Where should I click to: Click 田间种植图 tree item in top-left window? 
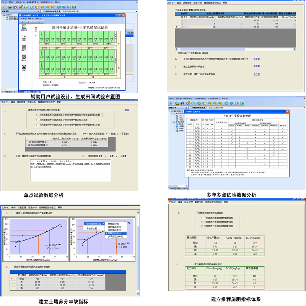pyautogui.click(x=12, y=19)
